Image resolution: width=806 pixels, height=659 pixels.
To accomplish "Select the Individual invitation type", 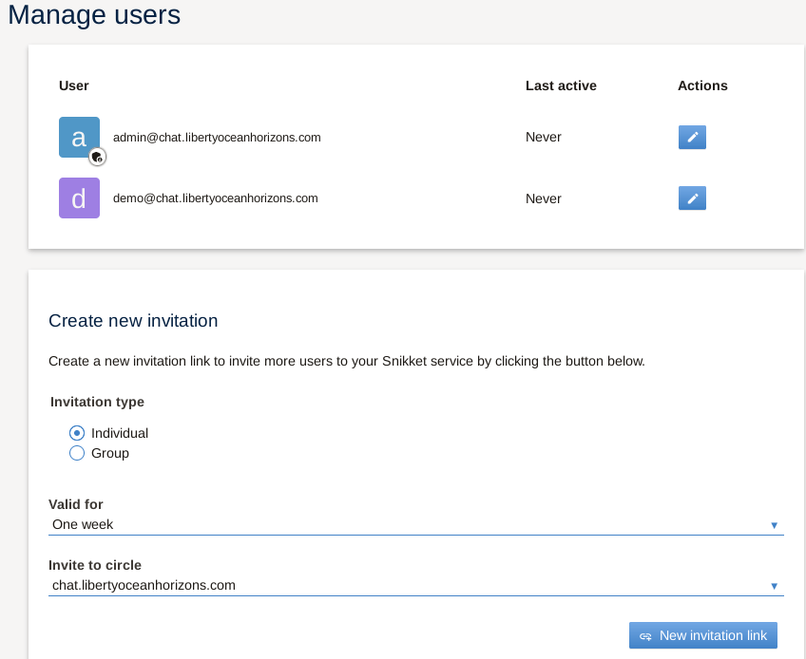I will point(77,433).
